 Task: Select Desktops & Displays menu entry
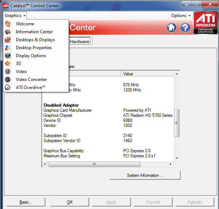pyautogui.click(x=35, y=40)
